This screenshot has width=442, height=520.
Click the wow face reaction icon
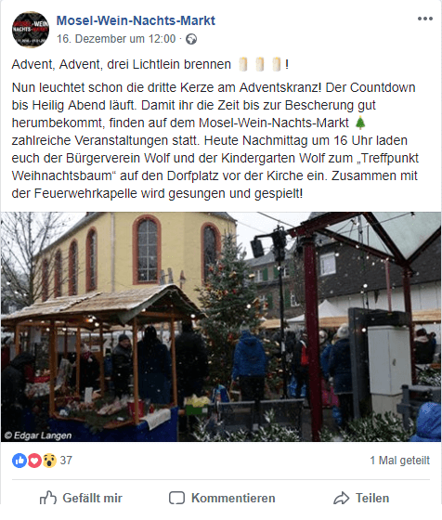click(49, 461)
